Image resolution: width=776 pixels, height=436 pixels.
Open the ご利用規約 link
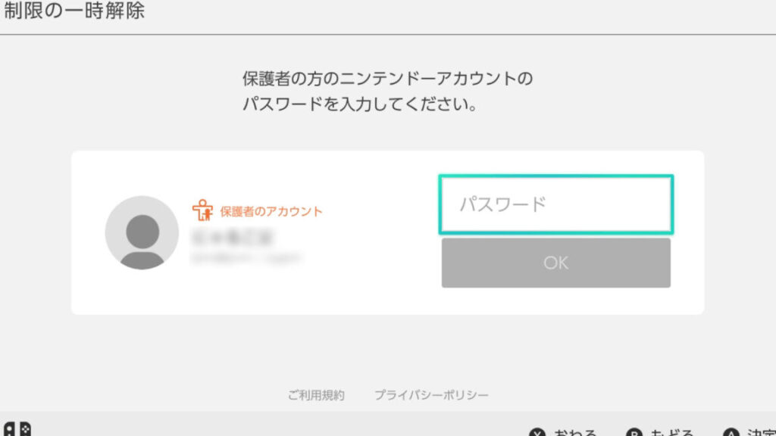click(316, 395)
